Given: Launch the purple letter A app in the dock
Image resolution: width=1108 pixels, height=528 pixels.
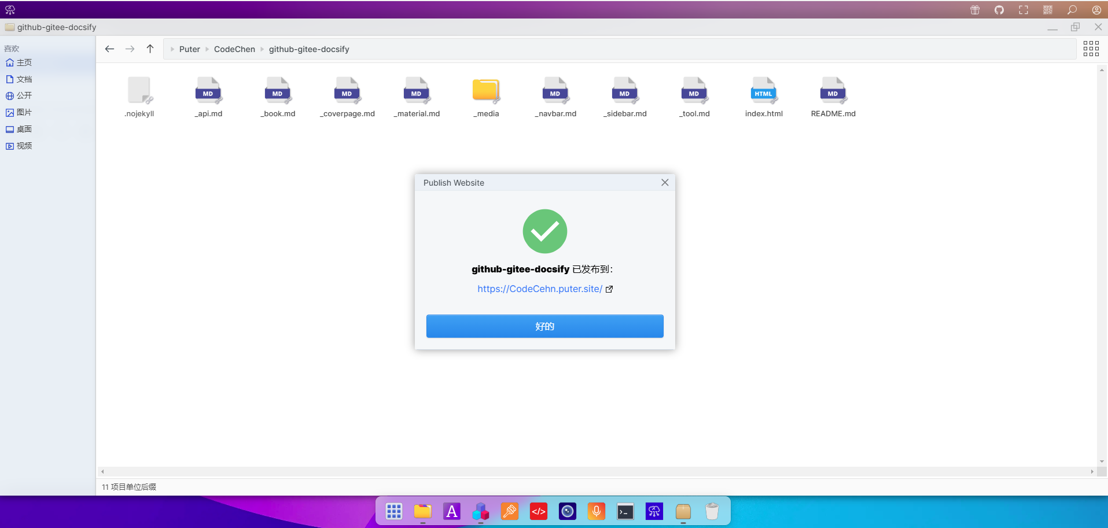Looking at the screenshot, I should 452,511.
